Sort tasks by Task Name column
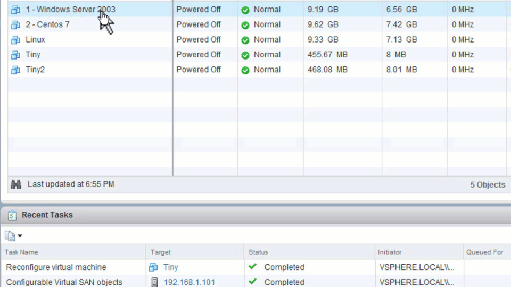Screen dimensions: 511x287 click(22, 252)
